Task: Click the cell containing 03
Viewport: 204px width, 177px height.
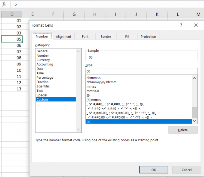Action: click(x=12, y=33)
